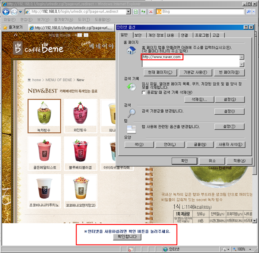Image resolution: width=259 pixels, height=253 pixels.
Task: Select the 초코바나나카푸치노 drink thumbnail
Action: 44,191
